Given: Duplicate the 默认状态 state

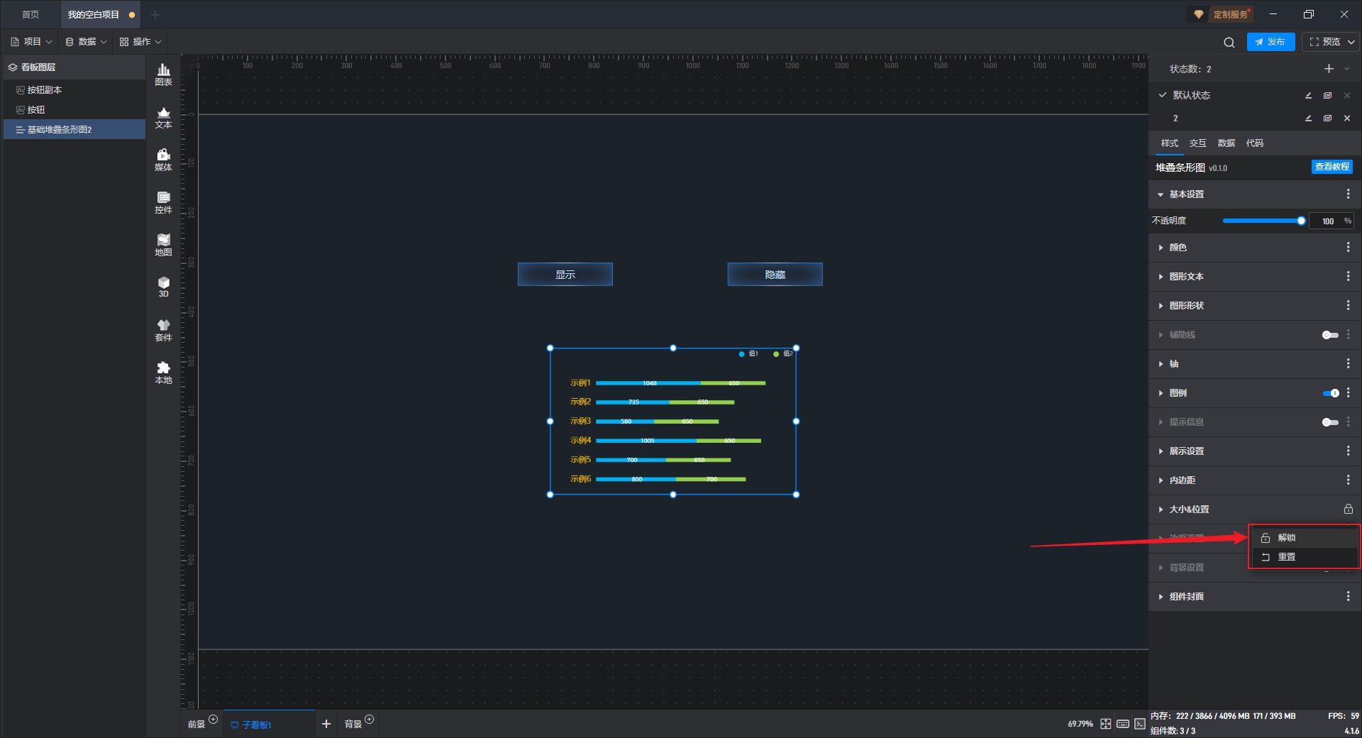Looking at the screenshot, I should click(1327, 95).
